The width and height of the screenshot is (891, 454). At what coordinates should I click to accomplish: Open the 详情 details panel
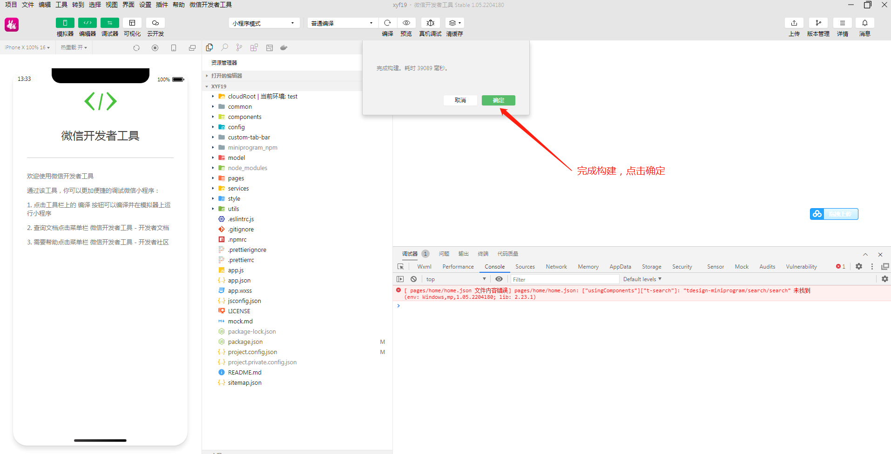tap(843, 23)
